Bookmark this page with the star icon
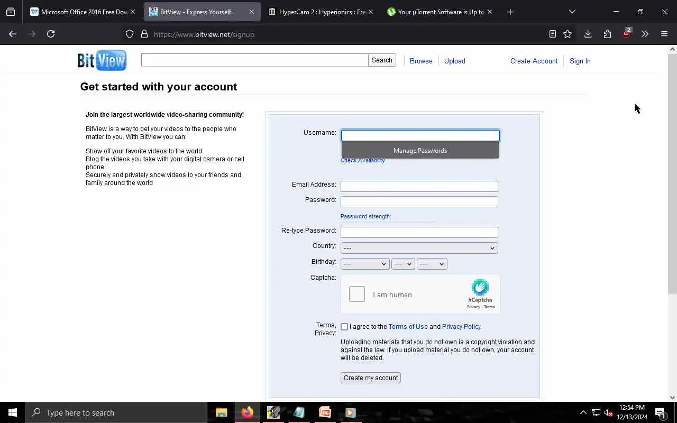 tap(568, 34)
